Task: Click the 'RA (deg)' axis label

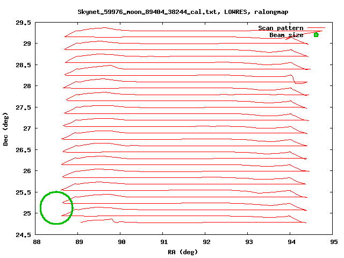Action: click(x=183, y=252)
